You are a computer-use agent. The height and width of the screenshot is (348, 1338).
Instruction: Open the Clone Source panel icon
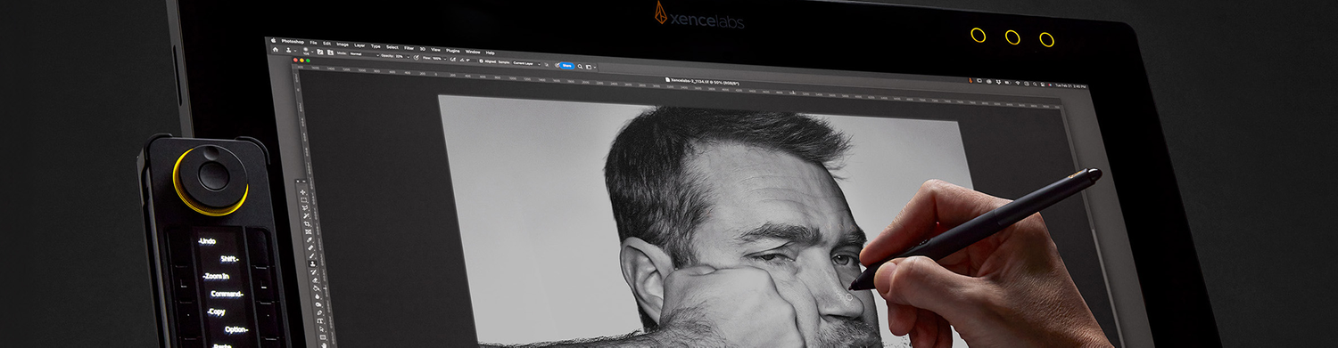pos(330,53)
